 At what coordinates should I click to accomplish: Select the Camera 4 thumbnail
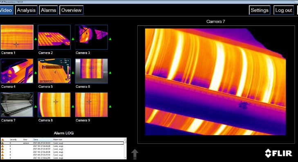(x=17, y=71)
